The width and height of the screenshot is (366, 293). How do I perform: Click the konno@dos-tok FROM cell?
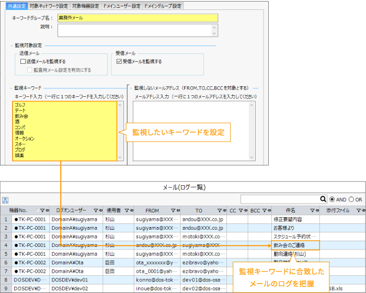(157, 280)
